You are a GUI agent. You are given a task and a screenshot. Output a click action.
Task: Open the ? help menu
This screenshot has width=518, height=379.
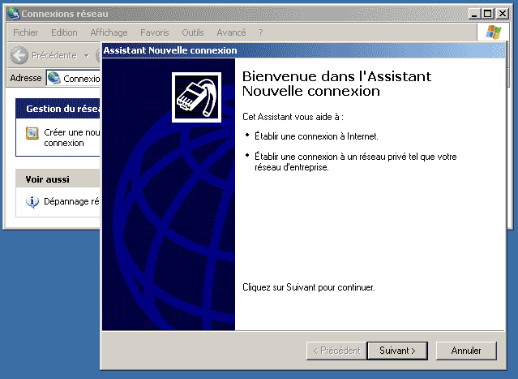point(261,32)
